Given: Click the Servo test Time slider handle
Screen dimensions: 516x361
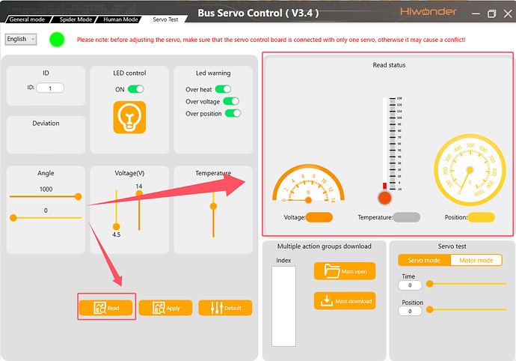Looking at the screenshot, I should [429, 284].
